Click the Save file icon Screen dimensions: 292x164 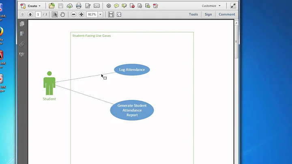pyautogui.click(x=60, y=6)
